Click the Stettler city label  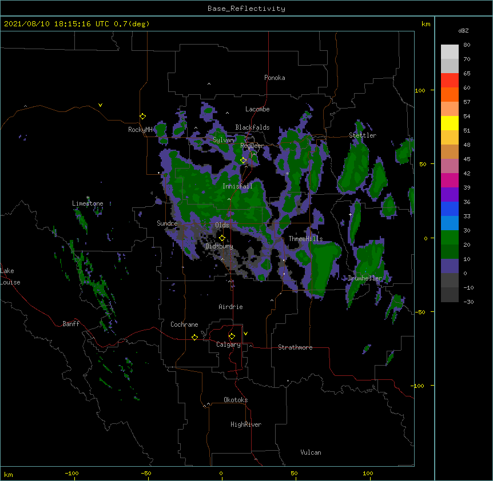click(x=362, y=135)
